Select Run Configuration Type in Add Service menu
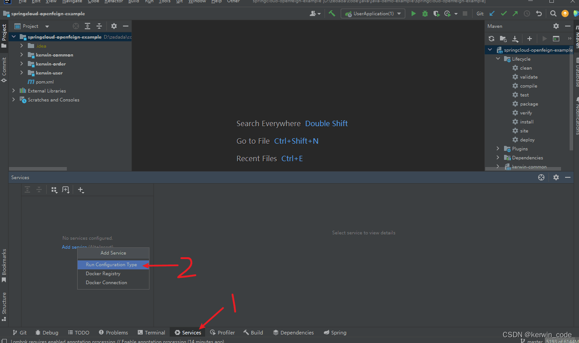Viewport: 579px width, 343px height. coord(113,265)
